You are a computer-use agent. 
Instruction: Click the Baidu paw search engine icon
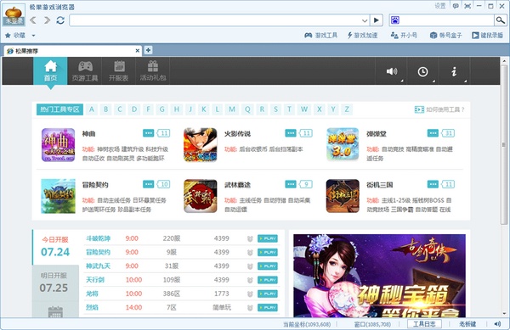(x=395, y=20)
